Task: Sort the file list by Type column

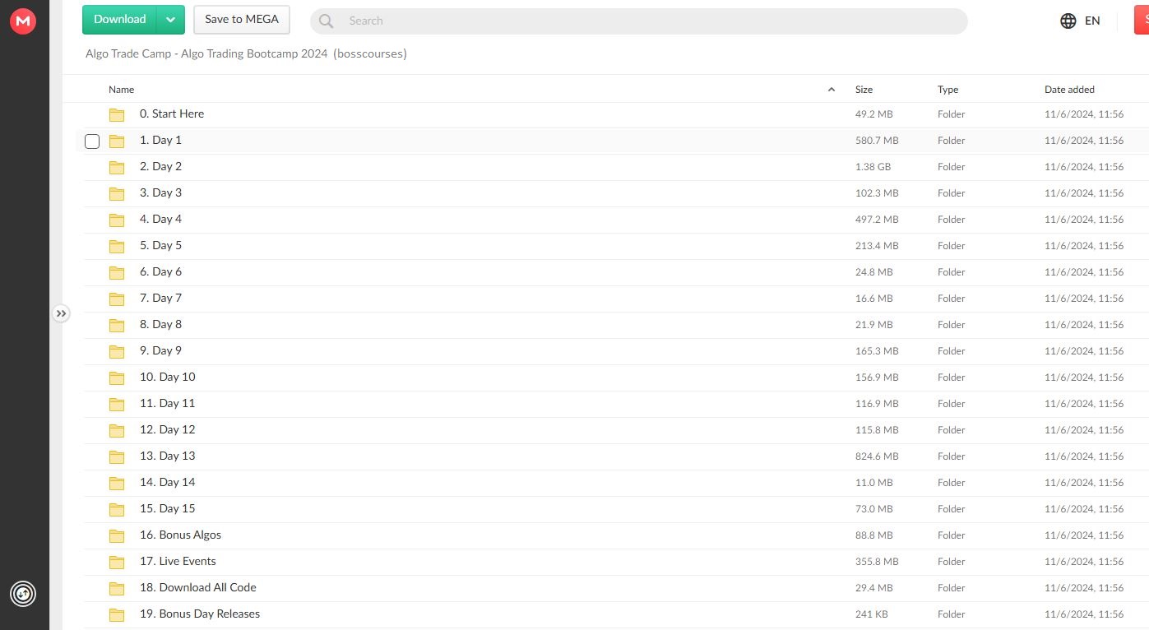Action: pos(947,90)
